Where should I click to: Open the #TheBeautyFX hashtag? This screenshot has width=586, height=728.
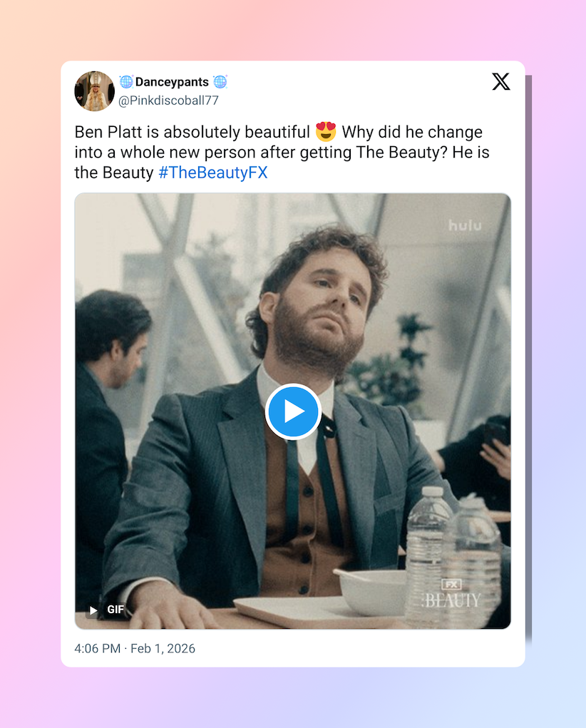(x=212, y=173)
